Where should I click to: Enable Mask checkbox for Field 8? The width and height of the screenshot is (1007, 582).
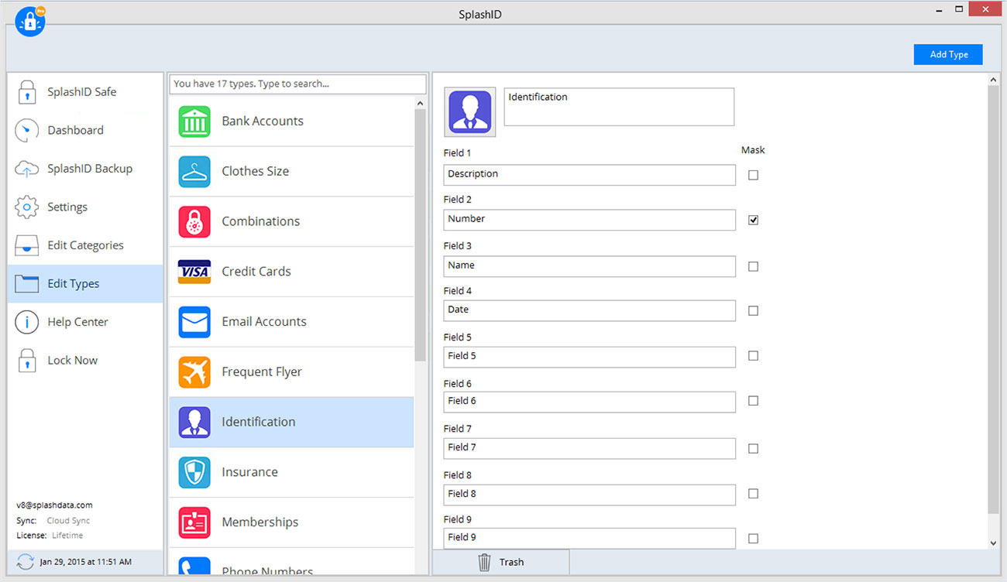point(753,493)
